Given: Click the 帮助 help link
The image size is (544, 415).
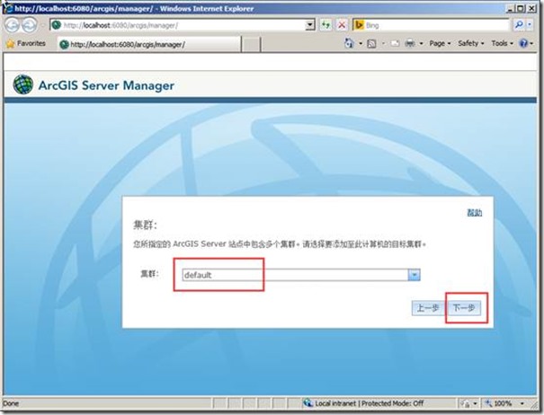Looking at the screenshot, I should pos(474,213).
